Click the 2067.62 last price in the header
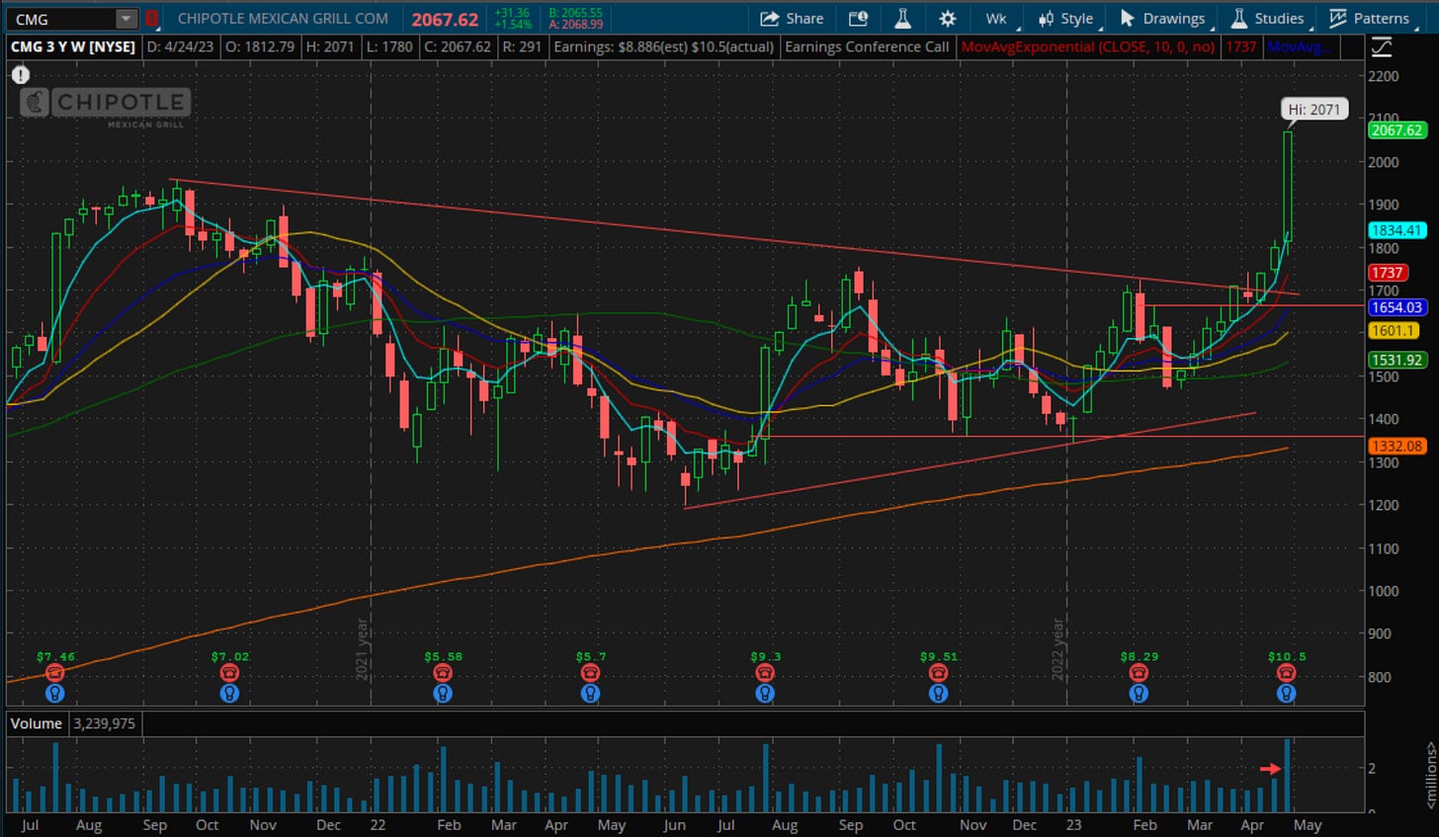Viewport: 1439px width, 837px height. click(x=445, y=19)
